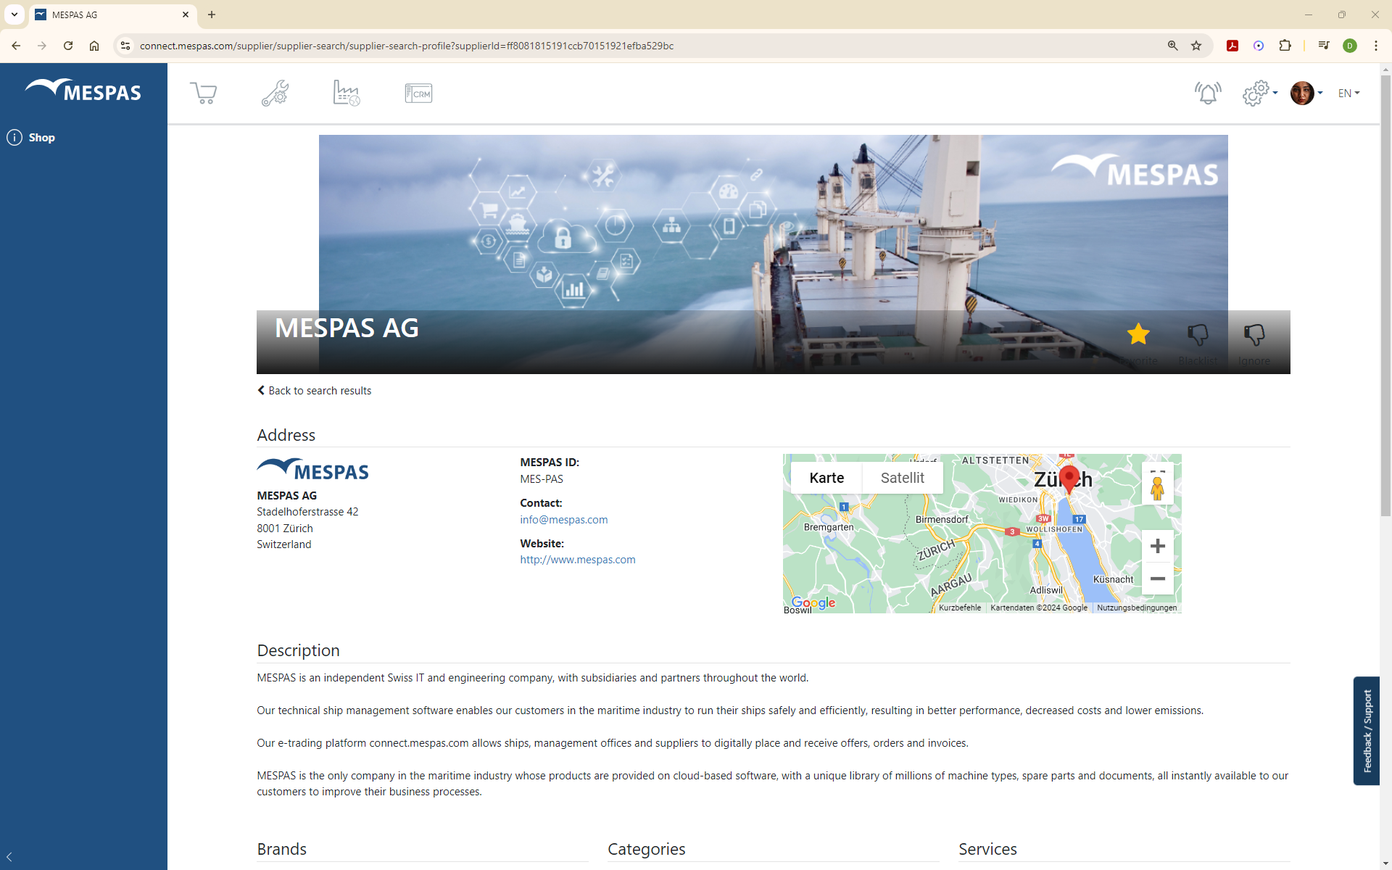Viewport: 1392px width, 870px height.
Task: Open the media control button
Action: coord(1324,46)
